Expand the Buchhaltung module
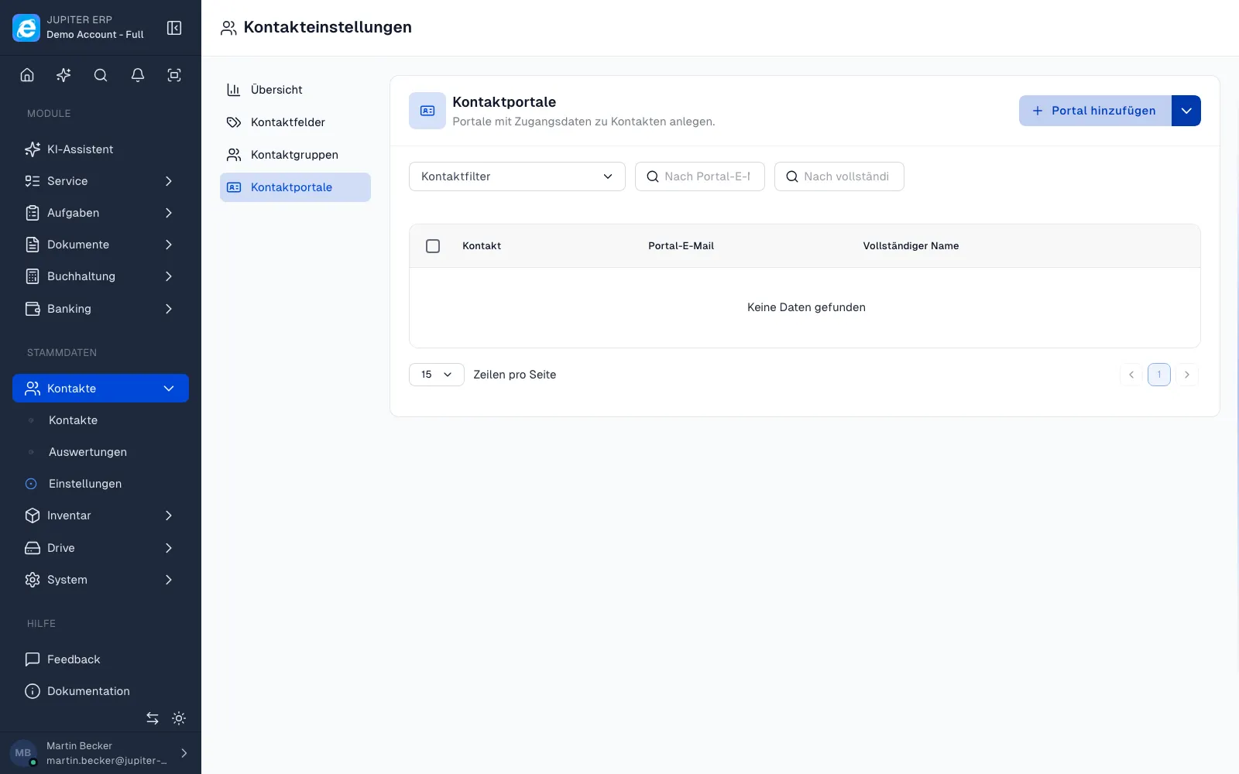Screen dimensions: 1239x774 [x=101, y=276]
